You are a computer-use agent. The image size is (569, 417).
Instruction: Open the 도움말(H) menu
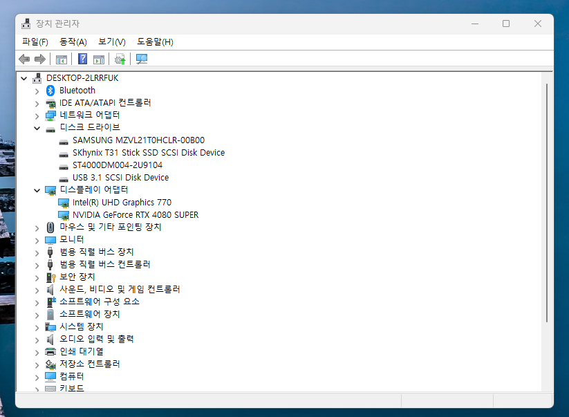coord(155,41)
